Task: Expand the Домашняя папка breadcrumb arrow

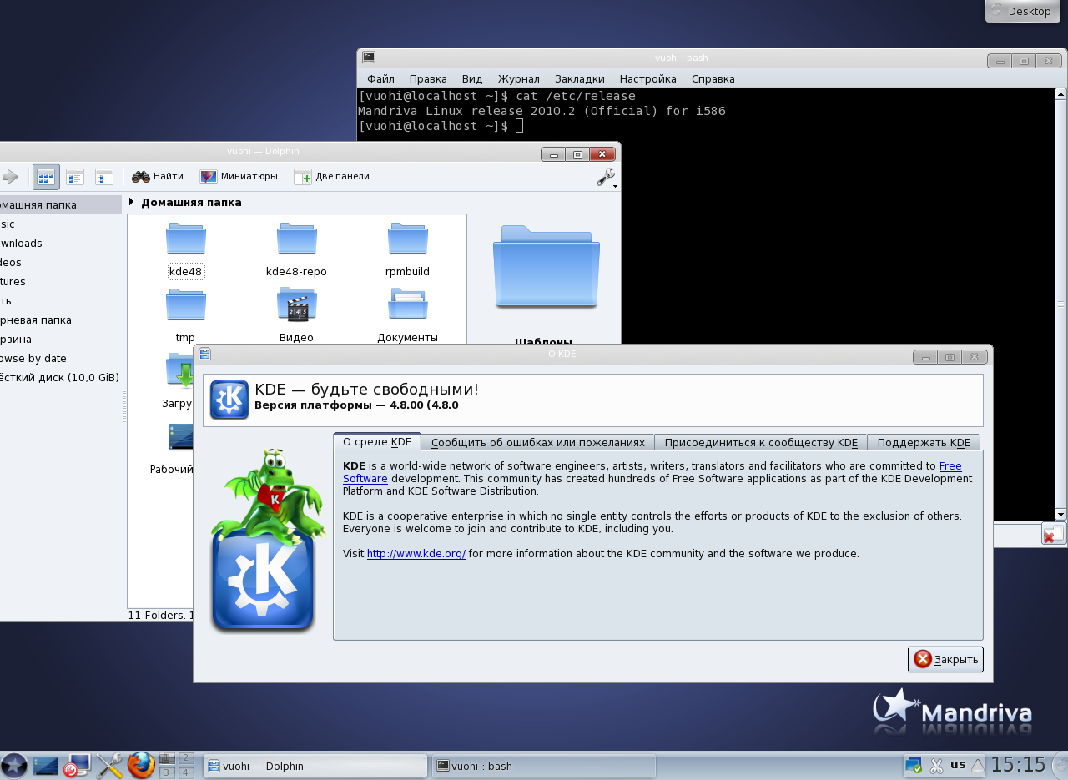Action: 131,202
